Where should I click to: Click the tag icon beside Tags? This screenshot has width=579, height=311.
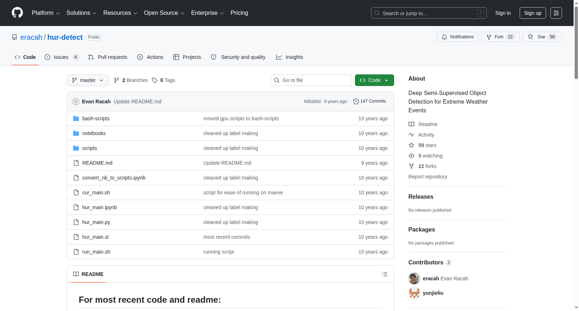coord(155,80)
